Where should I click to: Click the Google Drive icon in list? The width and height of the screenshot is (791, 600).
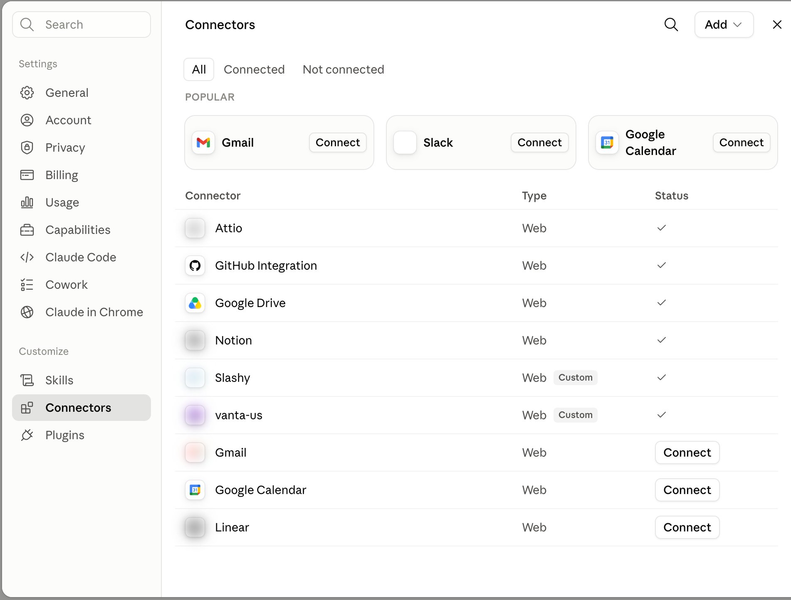[x=195, y=303]
